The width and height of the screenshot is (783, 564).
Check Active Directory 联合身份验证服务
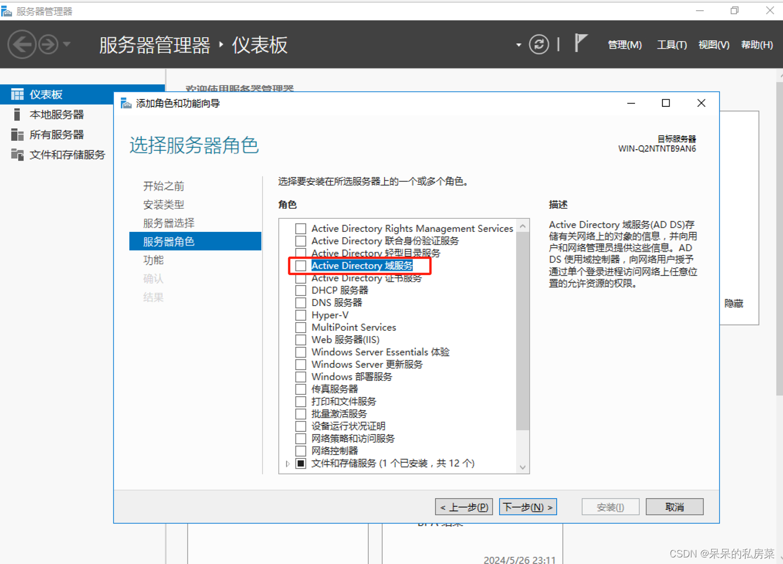[301, 241]
